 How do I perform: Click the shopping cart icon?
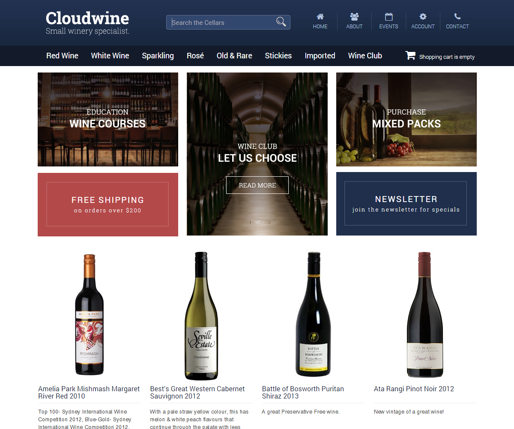point(410,55)
